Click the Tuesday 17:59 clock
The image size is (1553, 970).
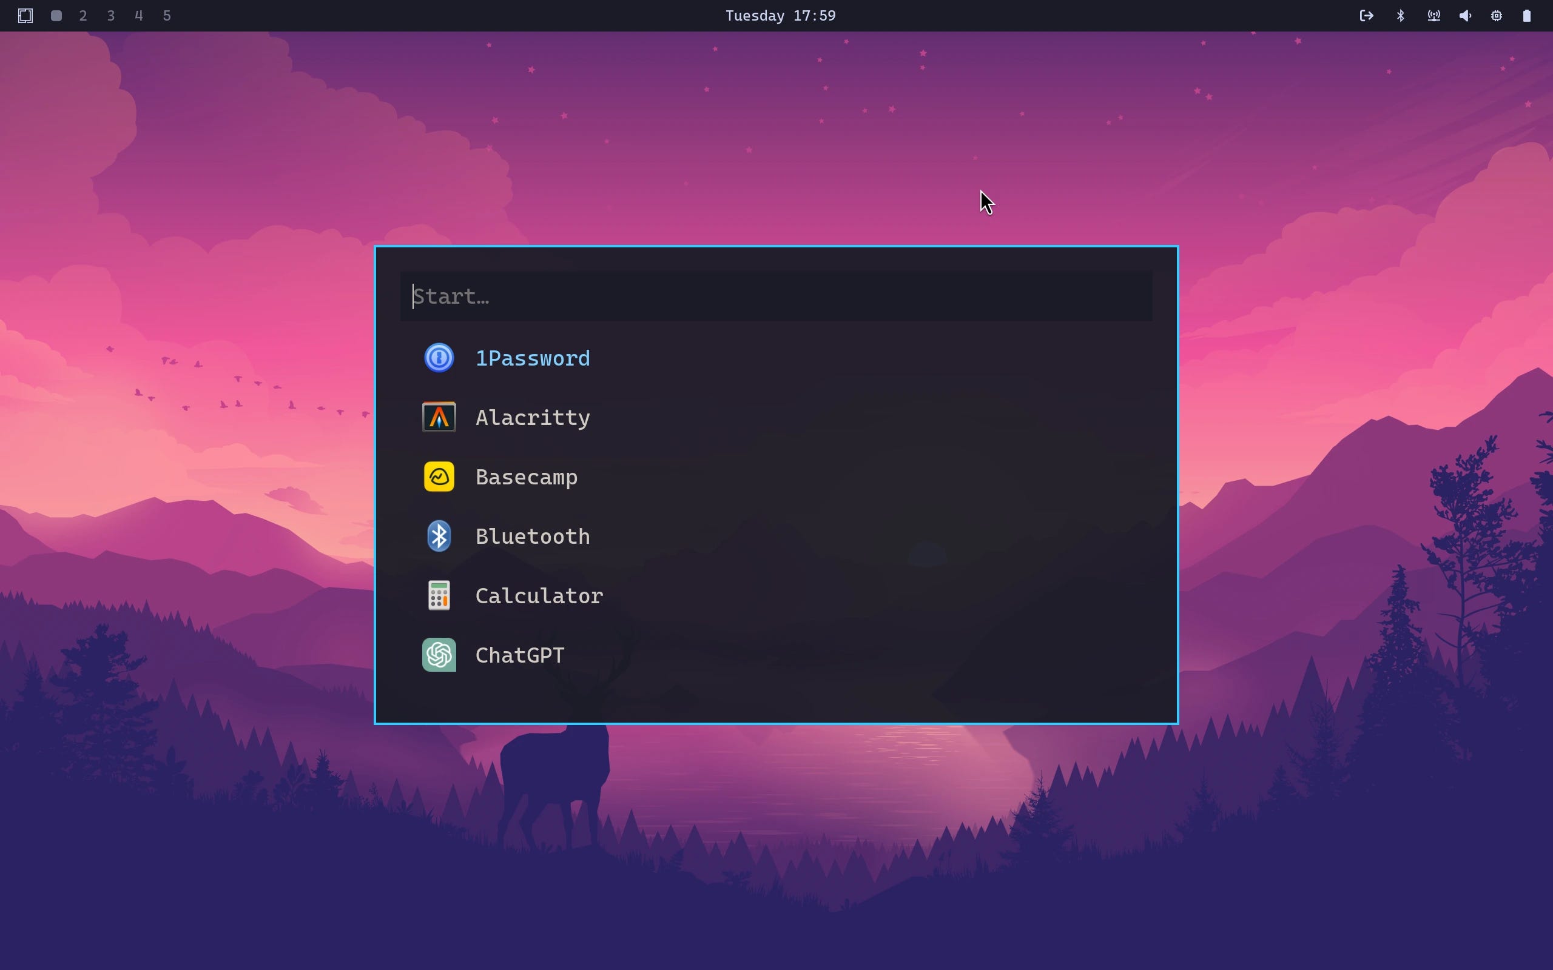click(x=780, y=15)
